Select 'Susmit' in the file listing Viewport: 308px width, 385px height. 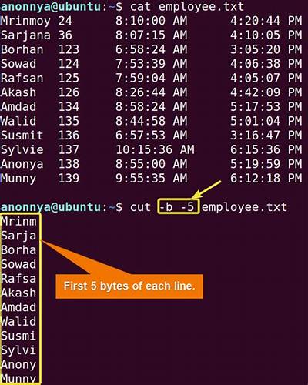(x=22, y=136)
